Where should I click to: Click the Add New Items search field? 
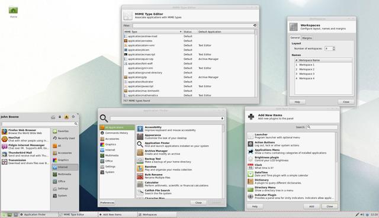tap(322, 127)
